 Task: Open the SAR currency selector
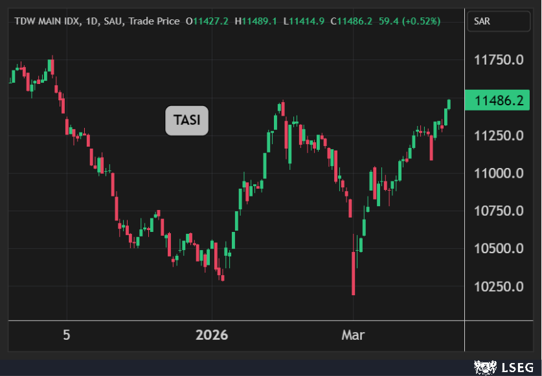click(x=497, y=21)
